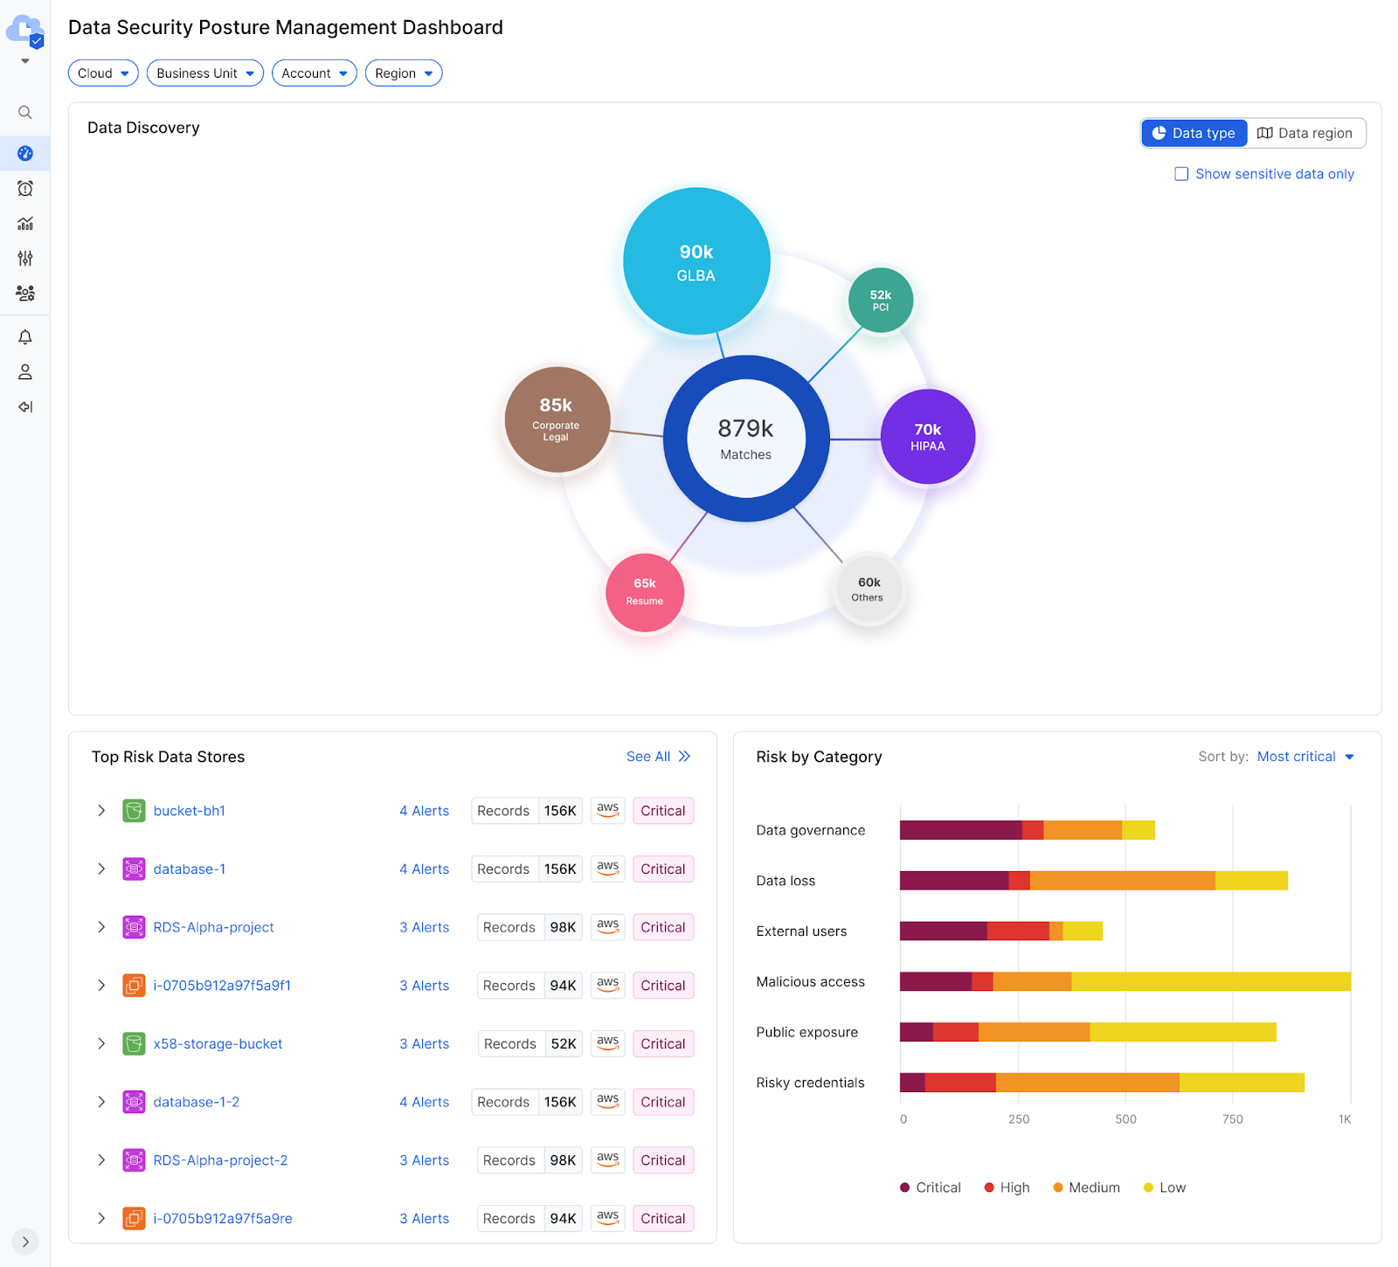Viewport: 1398px width, 1267px height.
Task: Open the user groups icon in sidebar
Action: pos(25,294)
